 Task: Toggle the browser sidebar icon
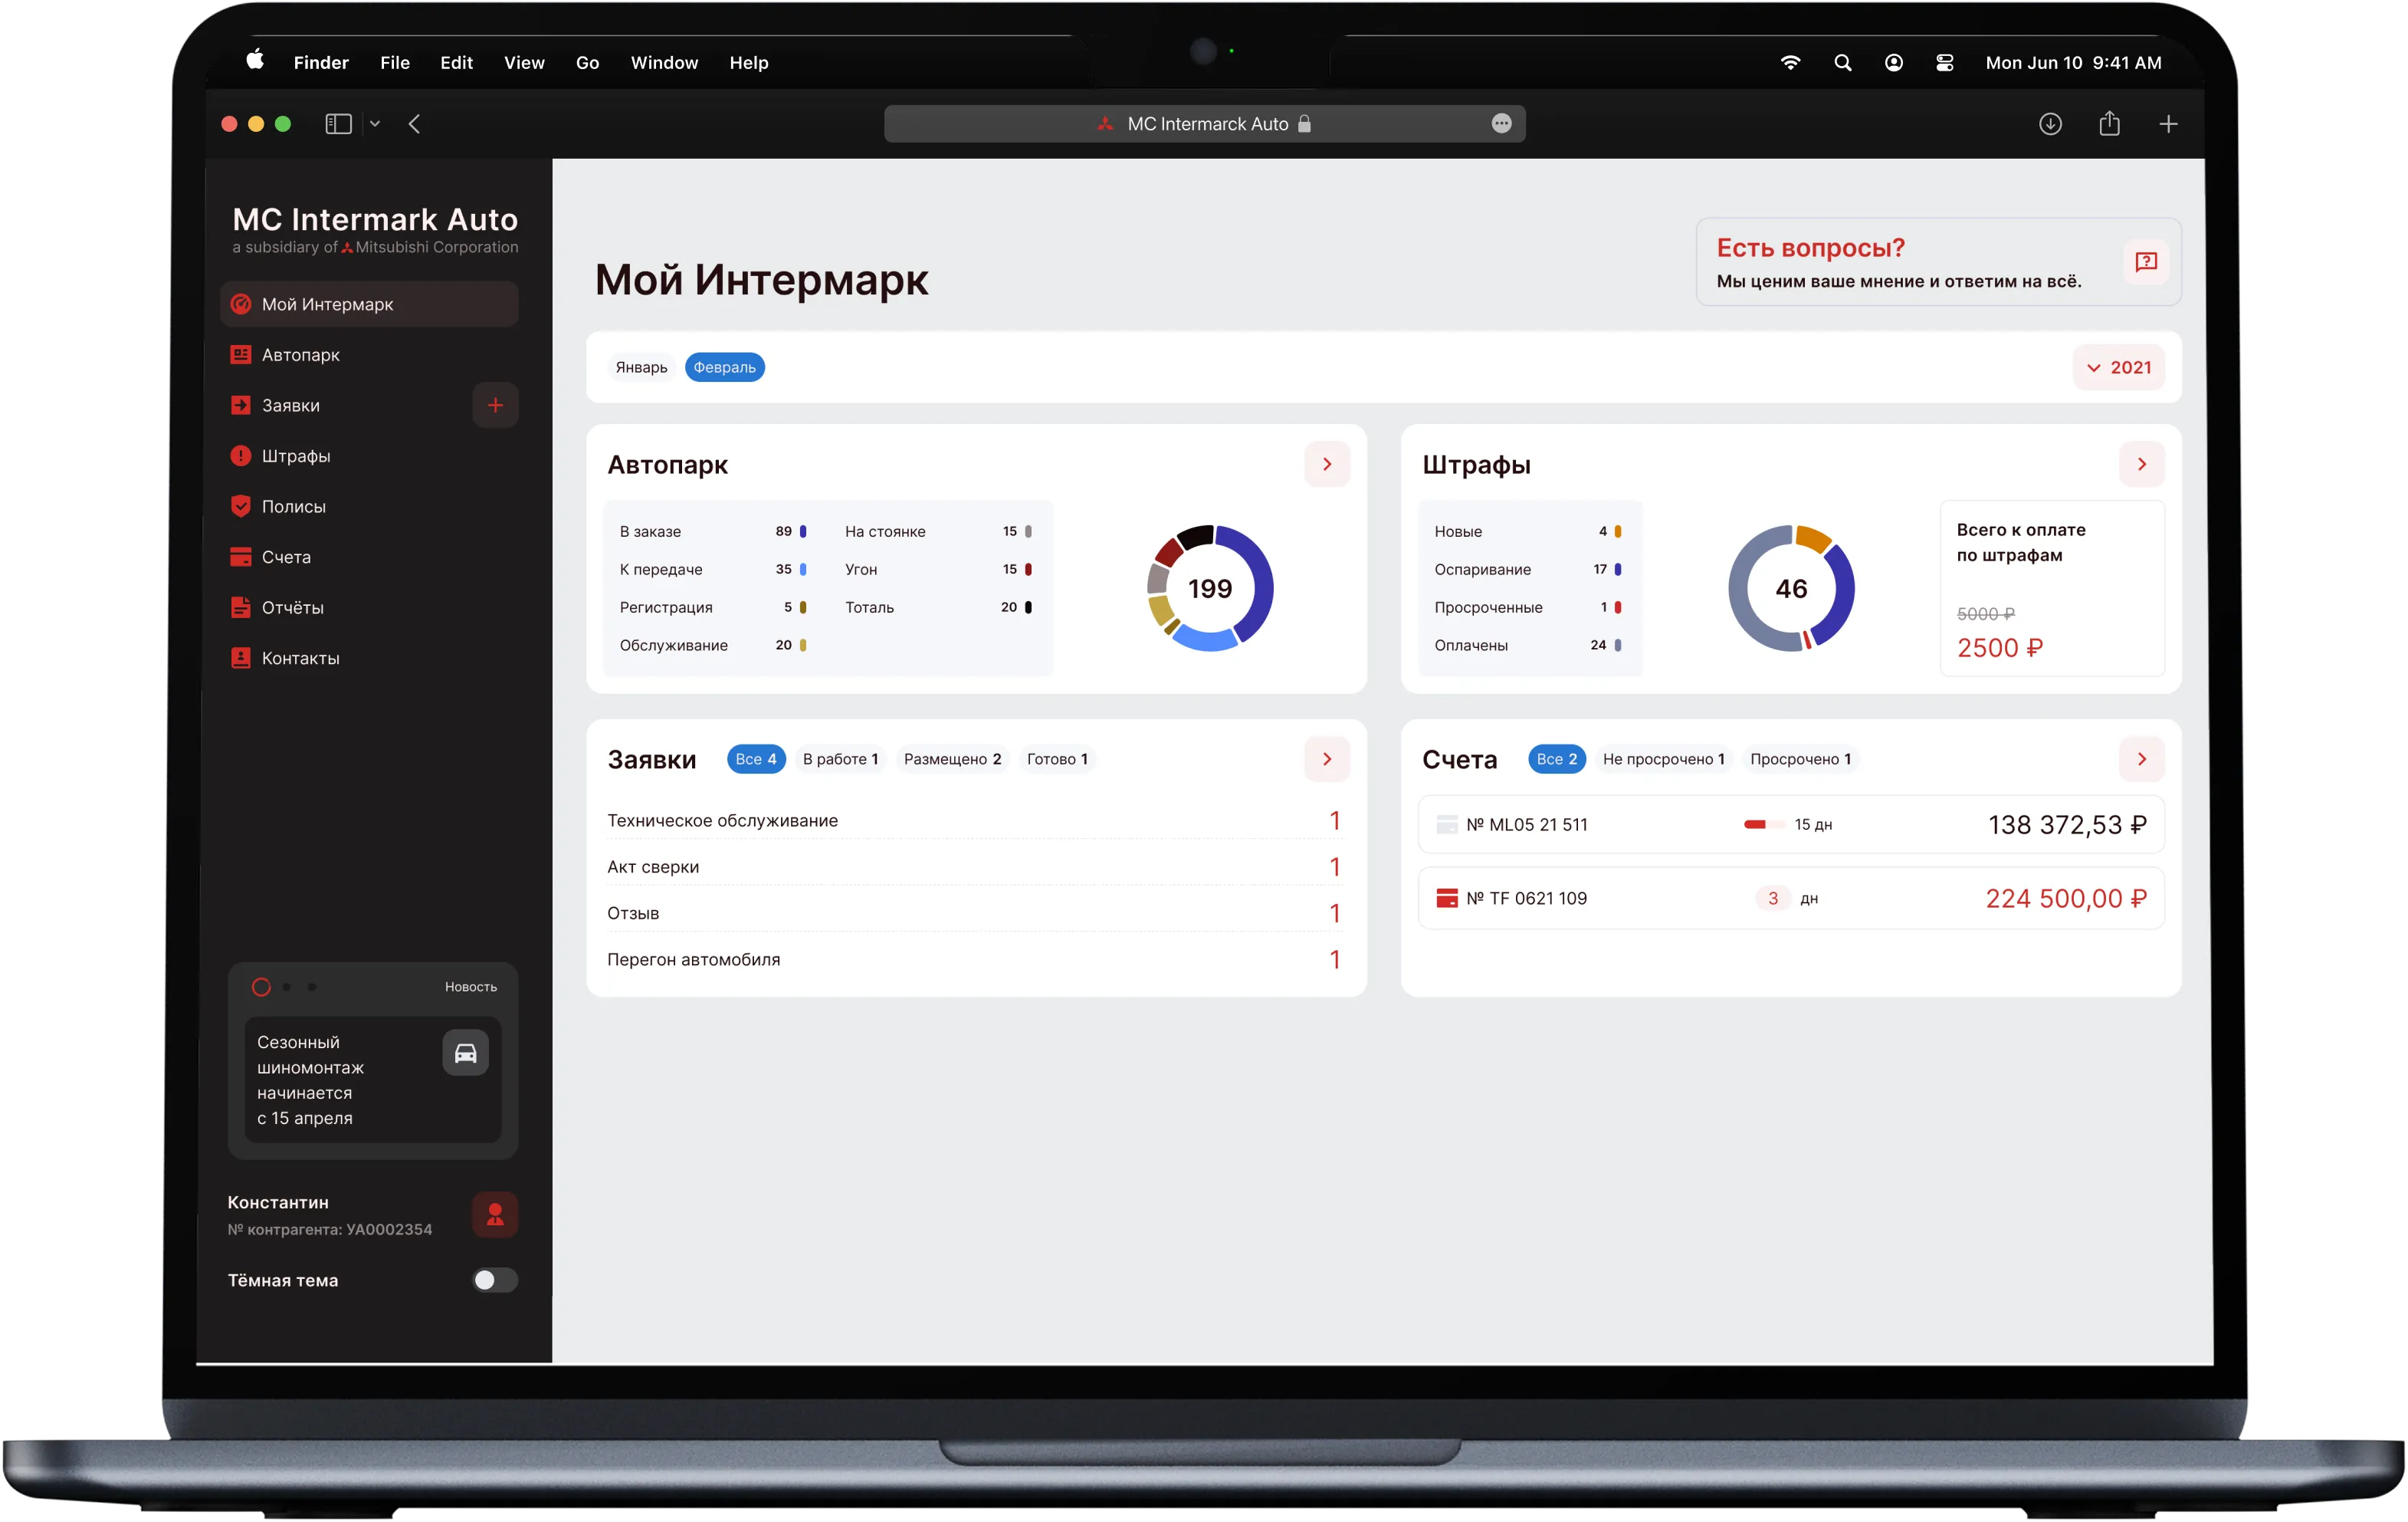pyautogui.click(x=338, y=123)
